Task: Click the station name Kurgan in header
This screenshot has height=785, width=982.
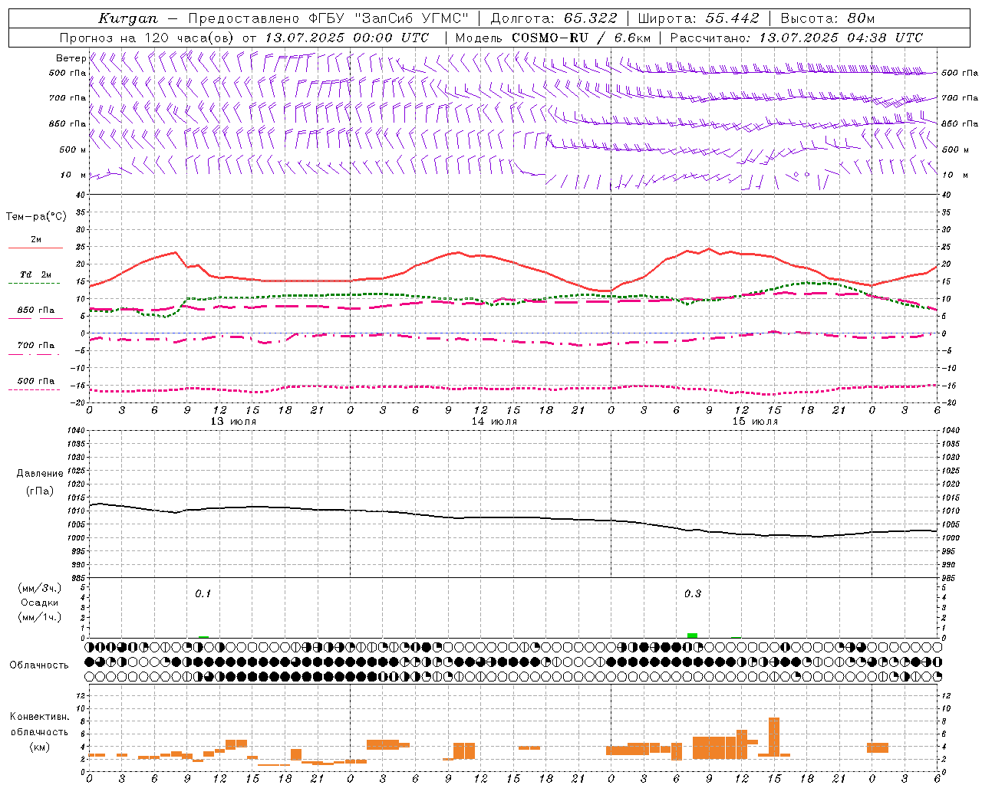Action: [x=127, y=18]
